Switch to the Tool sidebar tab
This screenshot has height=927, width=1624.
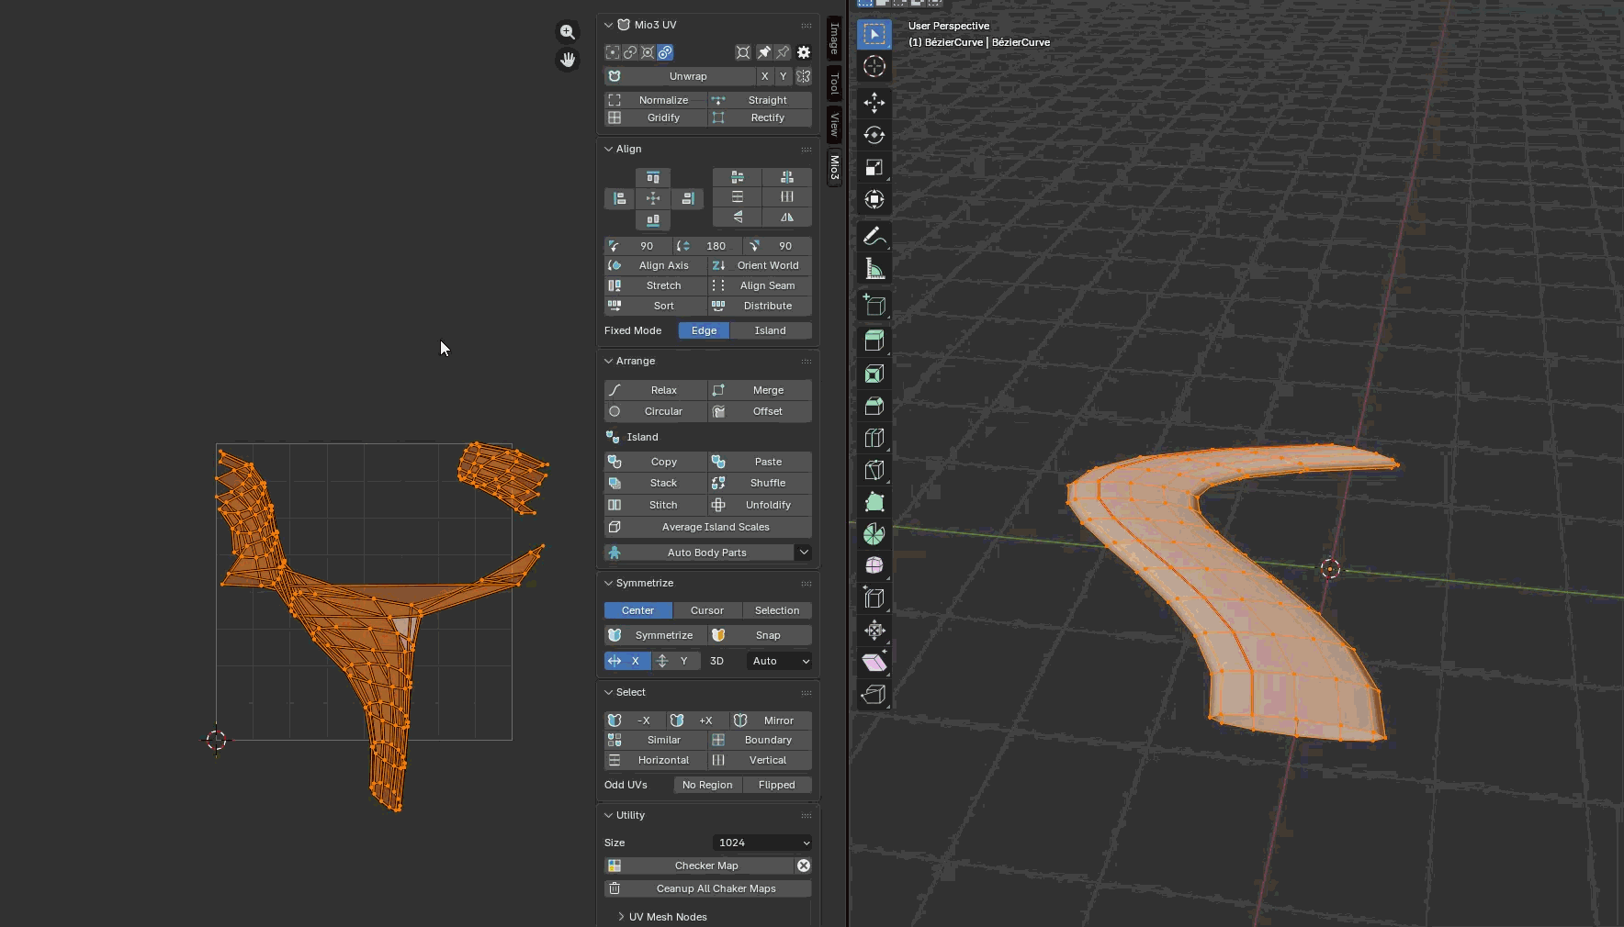click(x=834, y=84)
